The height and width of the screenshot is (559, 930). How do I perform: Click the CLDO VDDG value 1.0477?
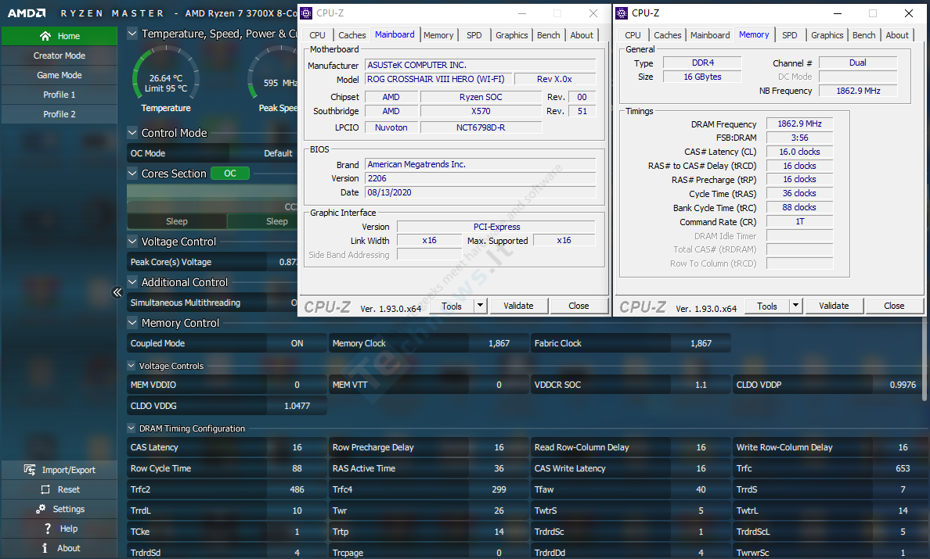[297, 406]
